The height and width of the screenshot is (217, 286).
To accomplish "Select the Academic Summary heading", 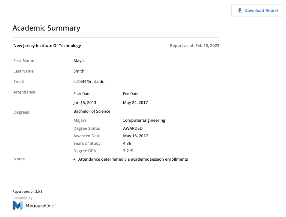I will click(46, 28).
